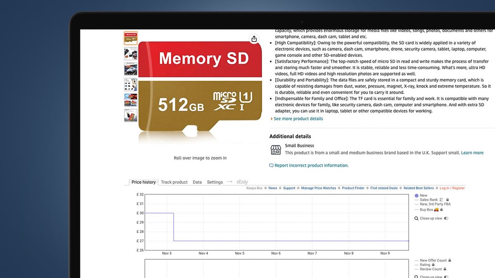Image resolution: width=495 pixels, height=278 pixels.
Task: Click the Sales Rank lock icon
Action: pos(448,200)
